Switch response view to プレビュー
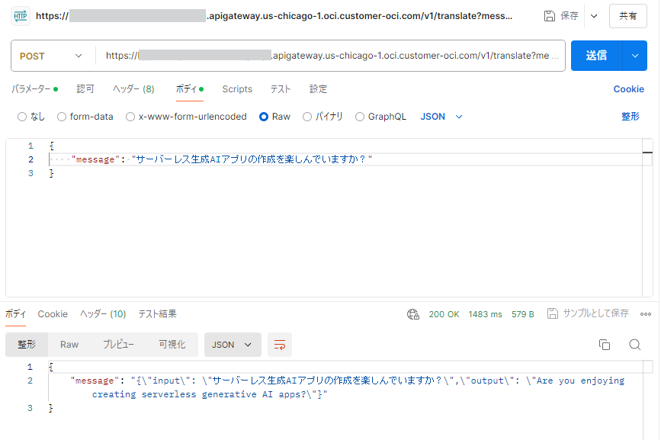661x440 pixels. (x=118, y=345)
